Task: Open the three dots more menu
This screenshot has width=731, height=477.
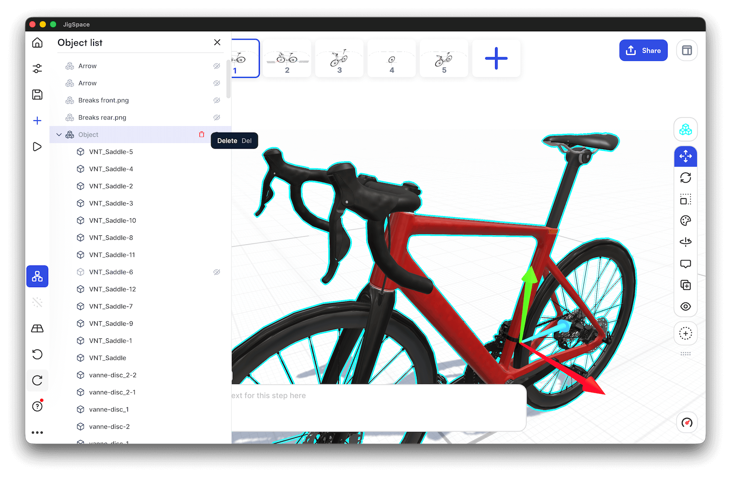Action: click(37, 432)
